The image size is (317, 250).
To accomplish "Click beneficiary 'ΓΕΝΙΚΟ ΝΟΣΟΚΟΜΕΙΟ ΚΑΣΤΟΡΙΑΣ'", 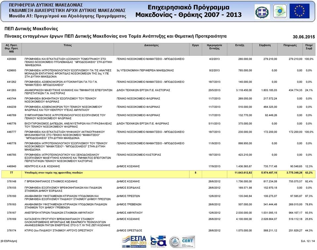I will (139, 155).
